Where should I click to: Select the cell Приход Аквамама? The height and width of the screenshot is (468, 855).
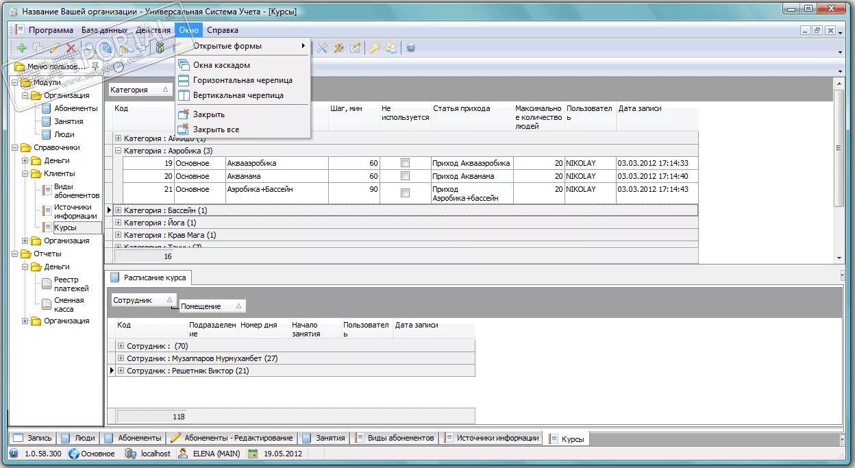click(472, 176)
